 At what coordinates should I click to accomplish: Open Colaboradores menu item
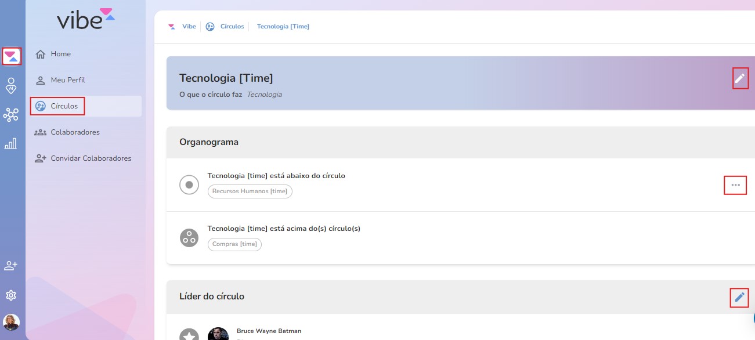[x=86, y=132]
